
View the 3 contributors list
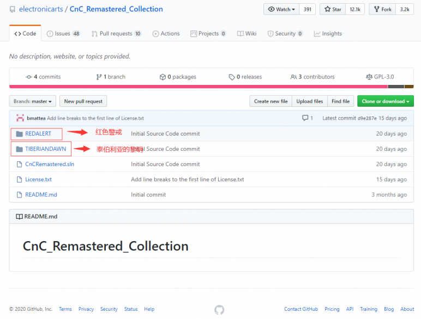(x=312, y=77)
